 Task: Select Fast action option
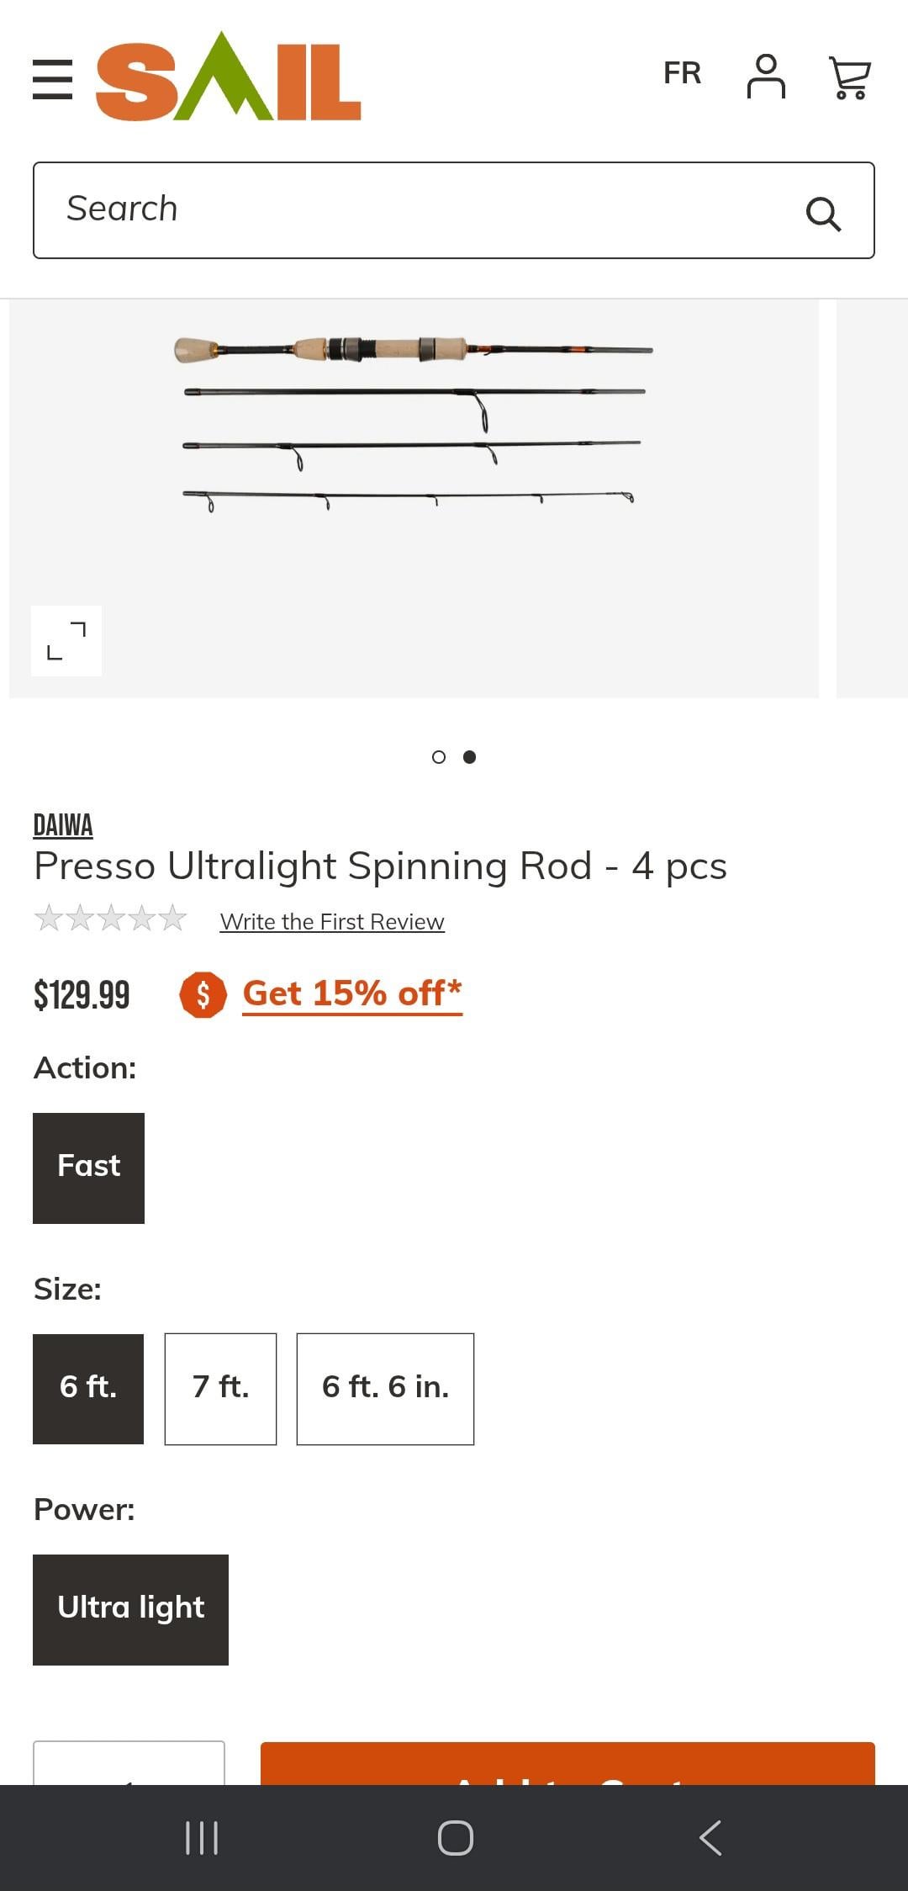[x=88, y=1168]
